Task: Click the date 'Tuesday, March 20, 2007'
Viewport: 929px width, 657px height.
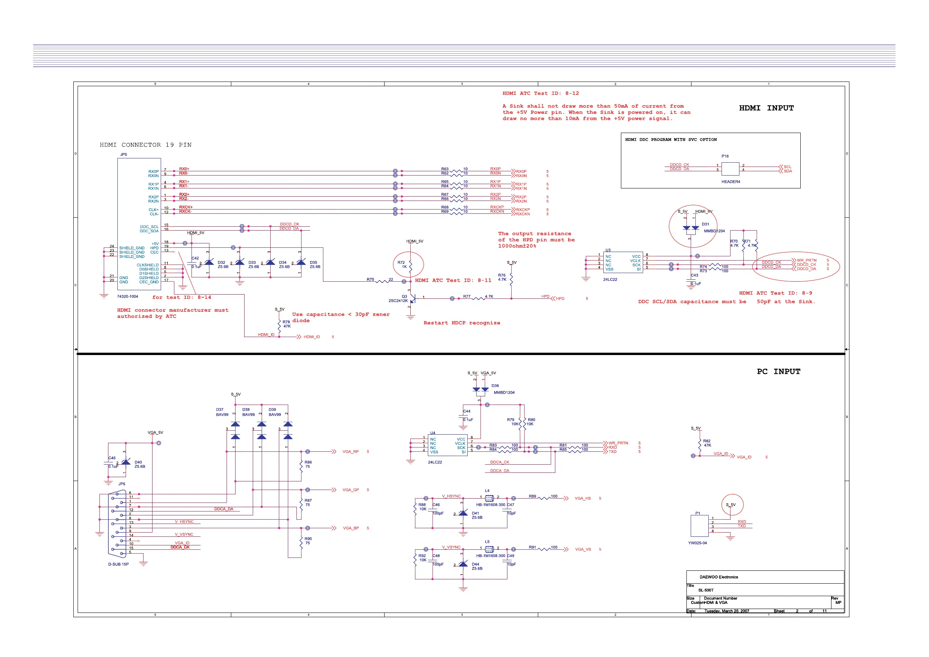Action: tap(727, 611)
